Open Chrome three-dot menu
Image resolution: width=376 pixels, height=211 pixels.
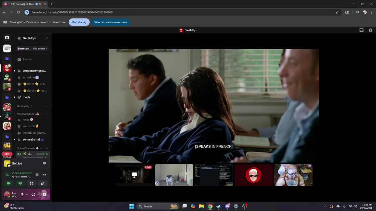coord(371,12)
